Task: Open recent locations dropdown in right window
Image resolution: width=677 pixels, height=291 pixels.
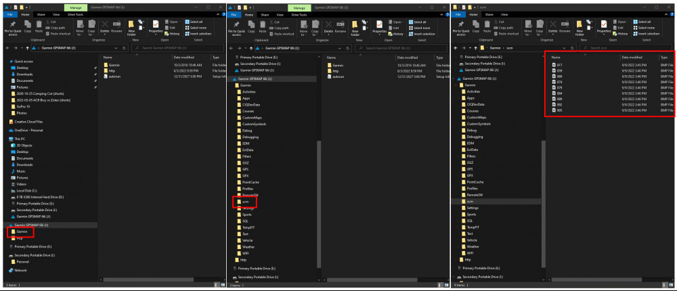Action: [469, 48]
